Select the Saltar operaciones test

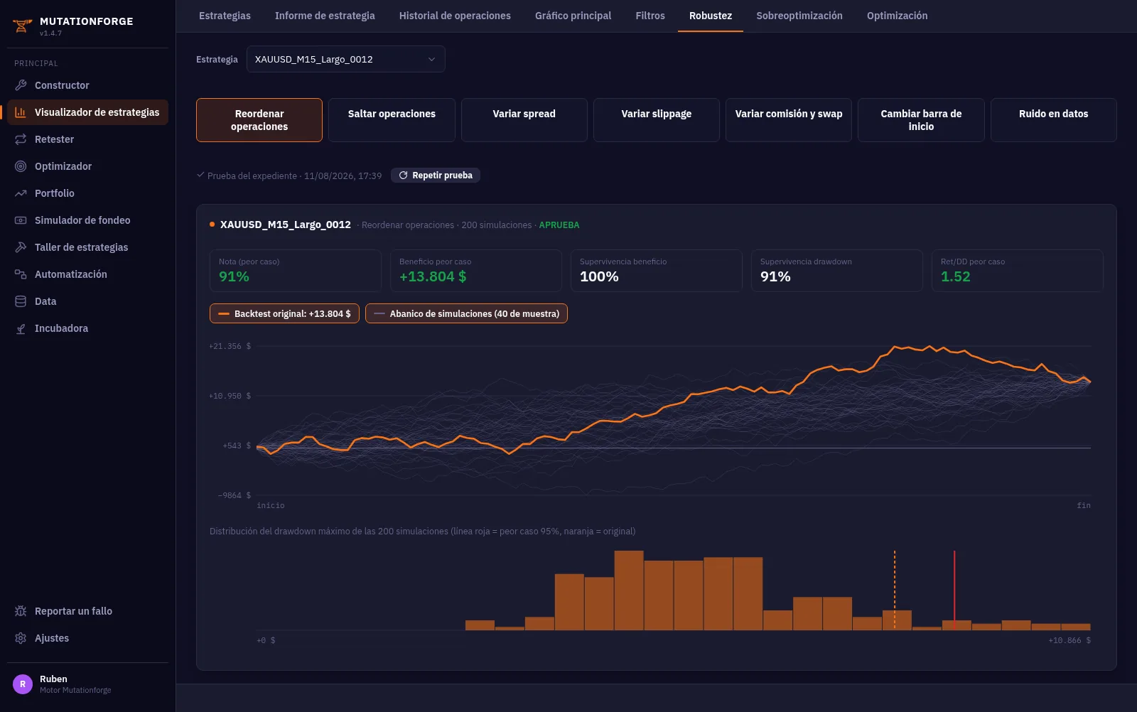click(392, 120)
